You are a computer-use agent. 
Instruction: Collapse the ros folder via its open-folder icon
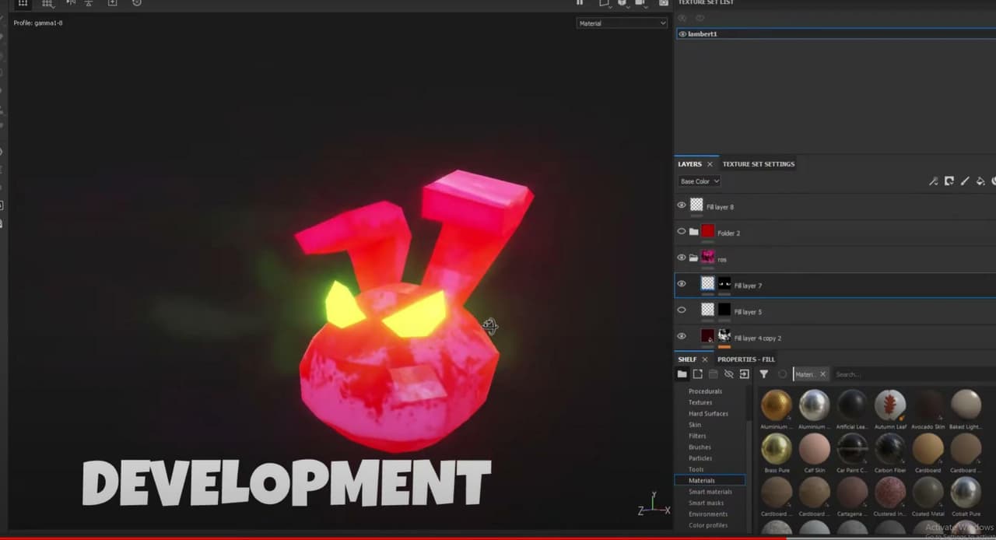694,258
